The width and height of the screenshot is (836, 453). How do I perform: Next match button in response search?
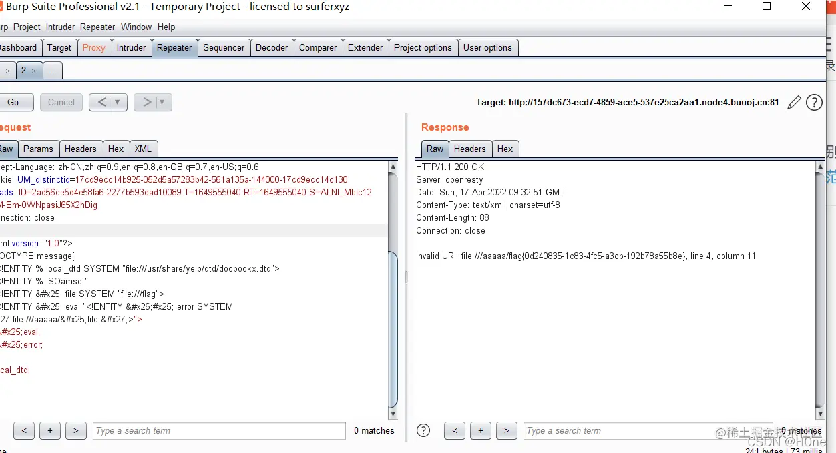(x=507, y=430)
